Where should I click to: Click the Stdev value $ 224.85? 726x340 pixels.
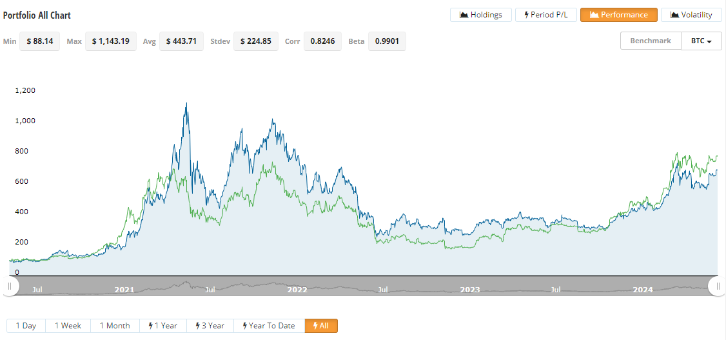255,41
